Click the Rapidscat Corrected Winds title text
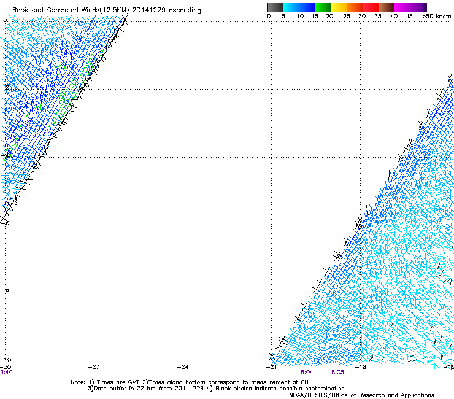This screenshot has width=454, height=399. point(107,10)
